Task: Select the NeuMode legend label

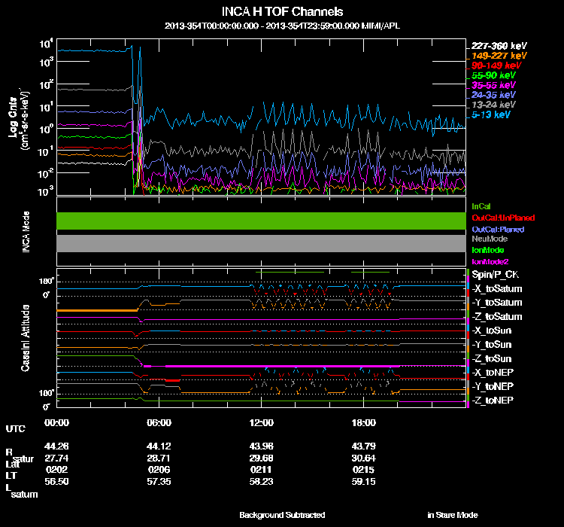Action: (x=488, y=239)
